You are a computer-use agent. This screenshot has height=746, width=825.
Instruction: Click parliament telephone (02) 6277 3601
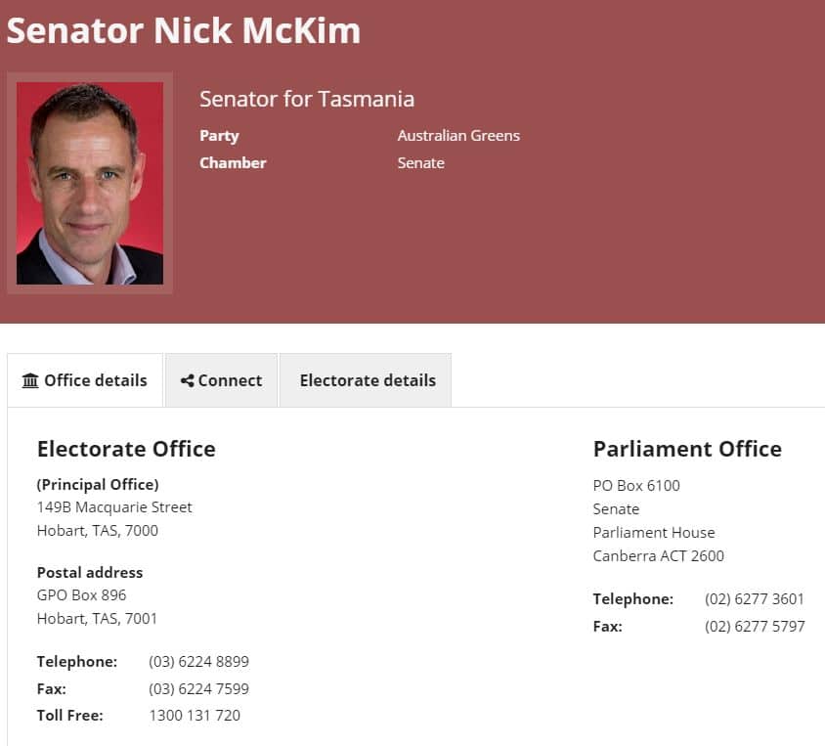[x=755, y=598]
